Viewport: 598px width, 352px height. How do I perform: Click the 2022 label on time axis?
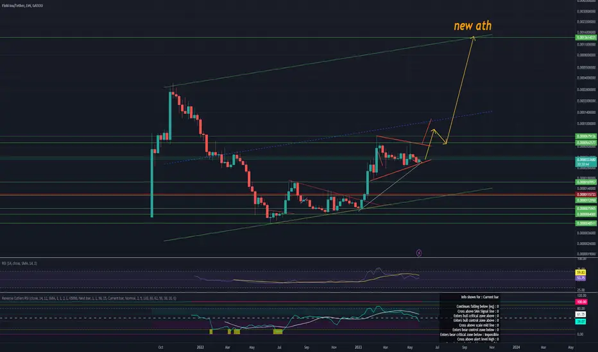[x=200, y=347]
